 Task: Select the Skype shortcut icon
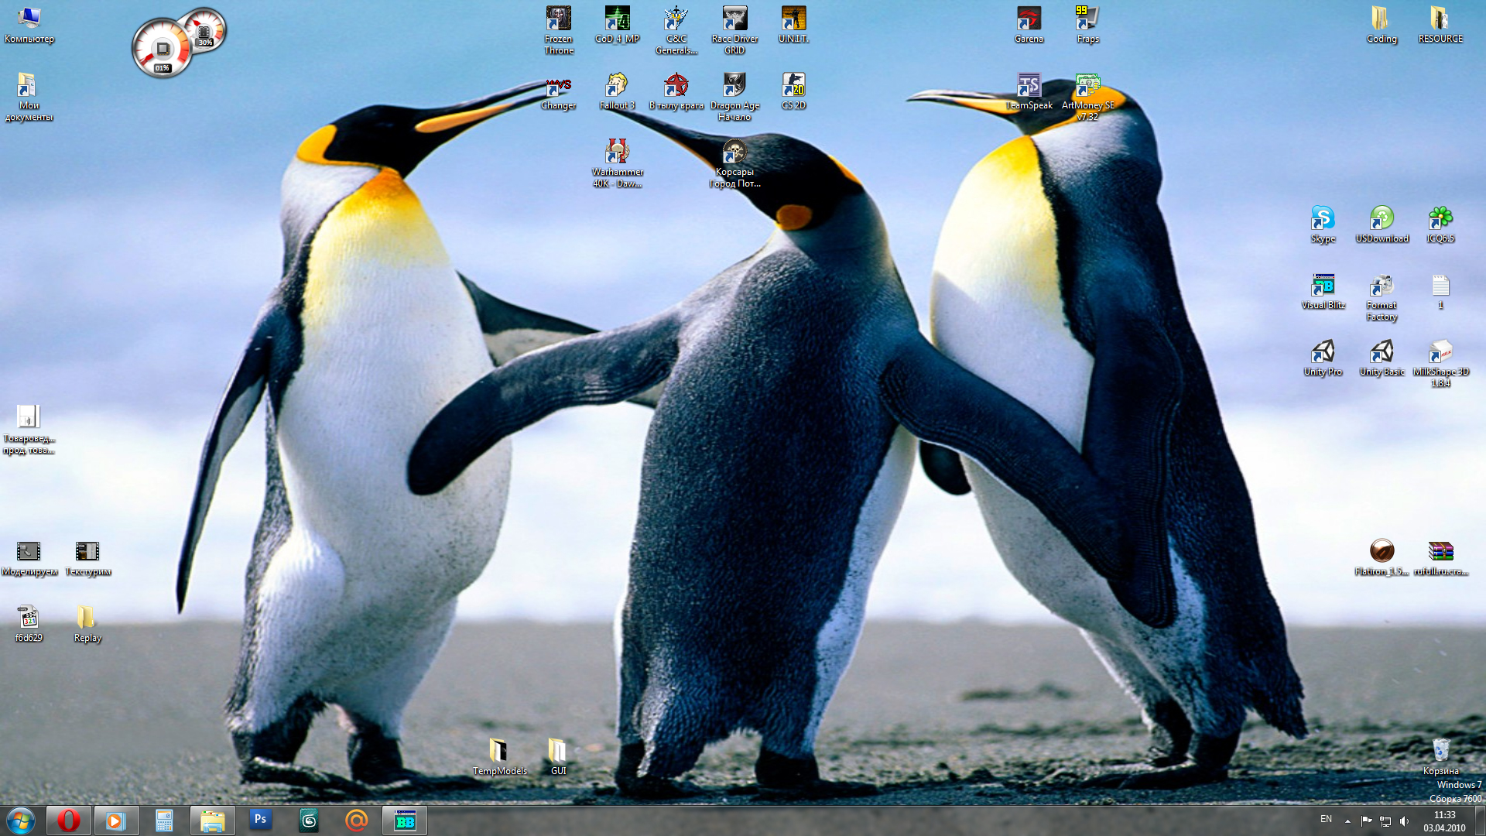point(1323,219)
